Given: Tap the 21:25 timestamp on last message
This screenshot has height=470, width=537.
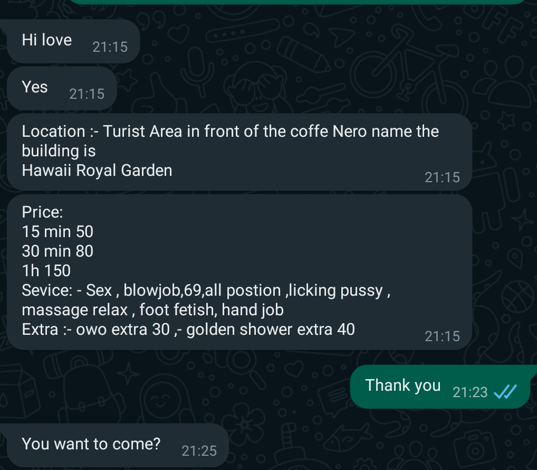Looking at the screenshot, I should (x=199, y=450).
